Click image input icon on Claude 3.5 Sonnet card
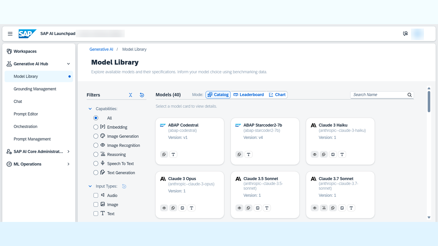Image resolution: width=438 pixels, height=246 pixels. click(x=258, y=208)
